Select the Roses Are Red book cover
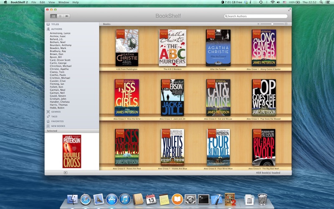This screenshot has height=209, width=334. click(x=127, y=147)
